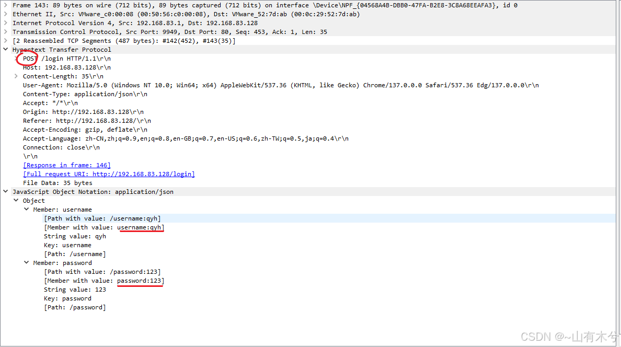Select the POST /login HTTP/1.1 line
Viewport: 621px width, 347px height.
pos(66,59)
